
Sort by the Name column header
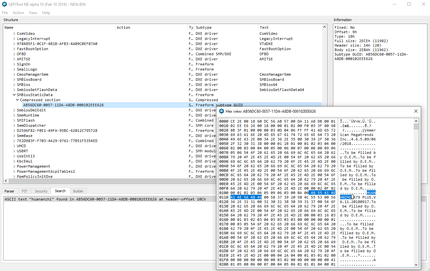[x=59, y=27]
